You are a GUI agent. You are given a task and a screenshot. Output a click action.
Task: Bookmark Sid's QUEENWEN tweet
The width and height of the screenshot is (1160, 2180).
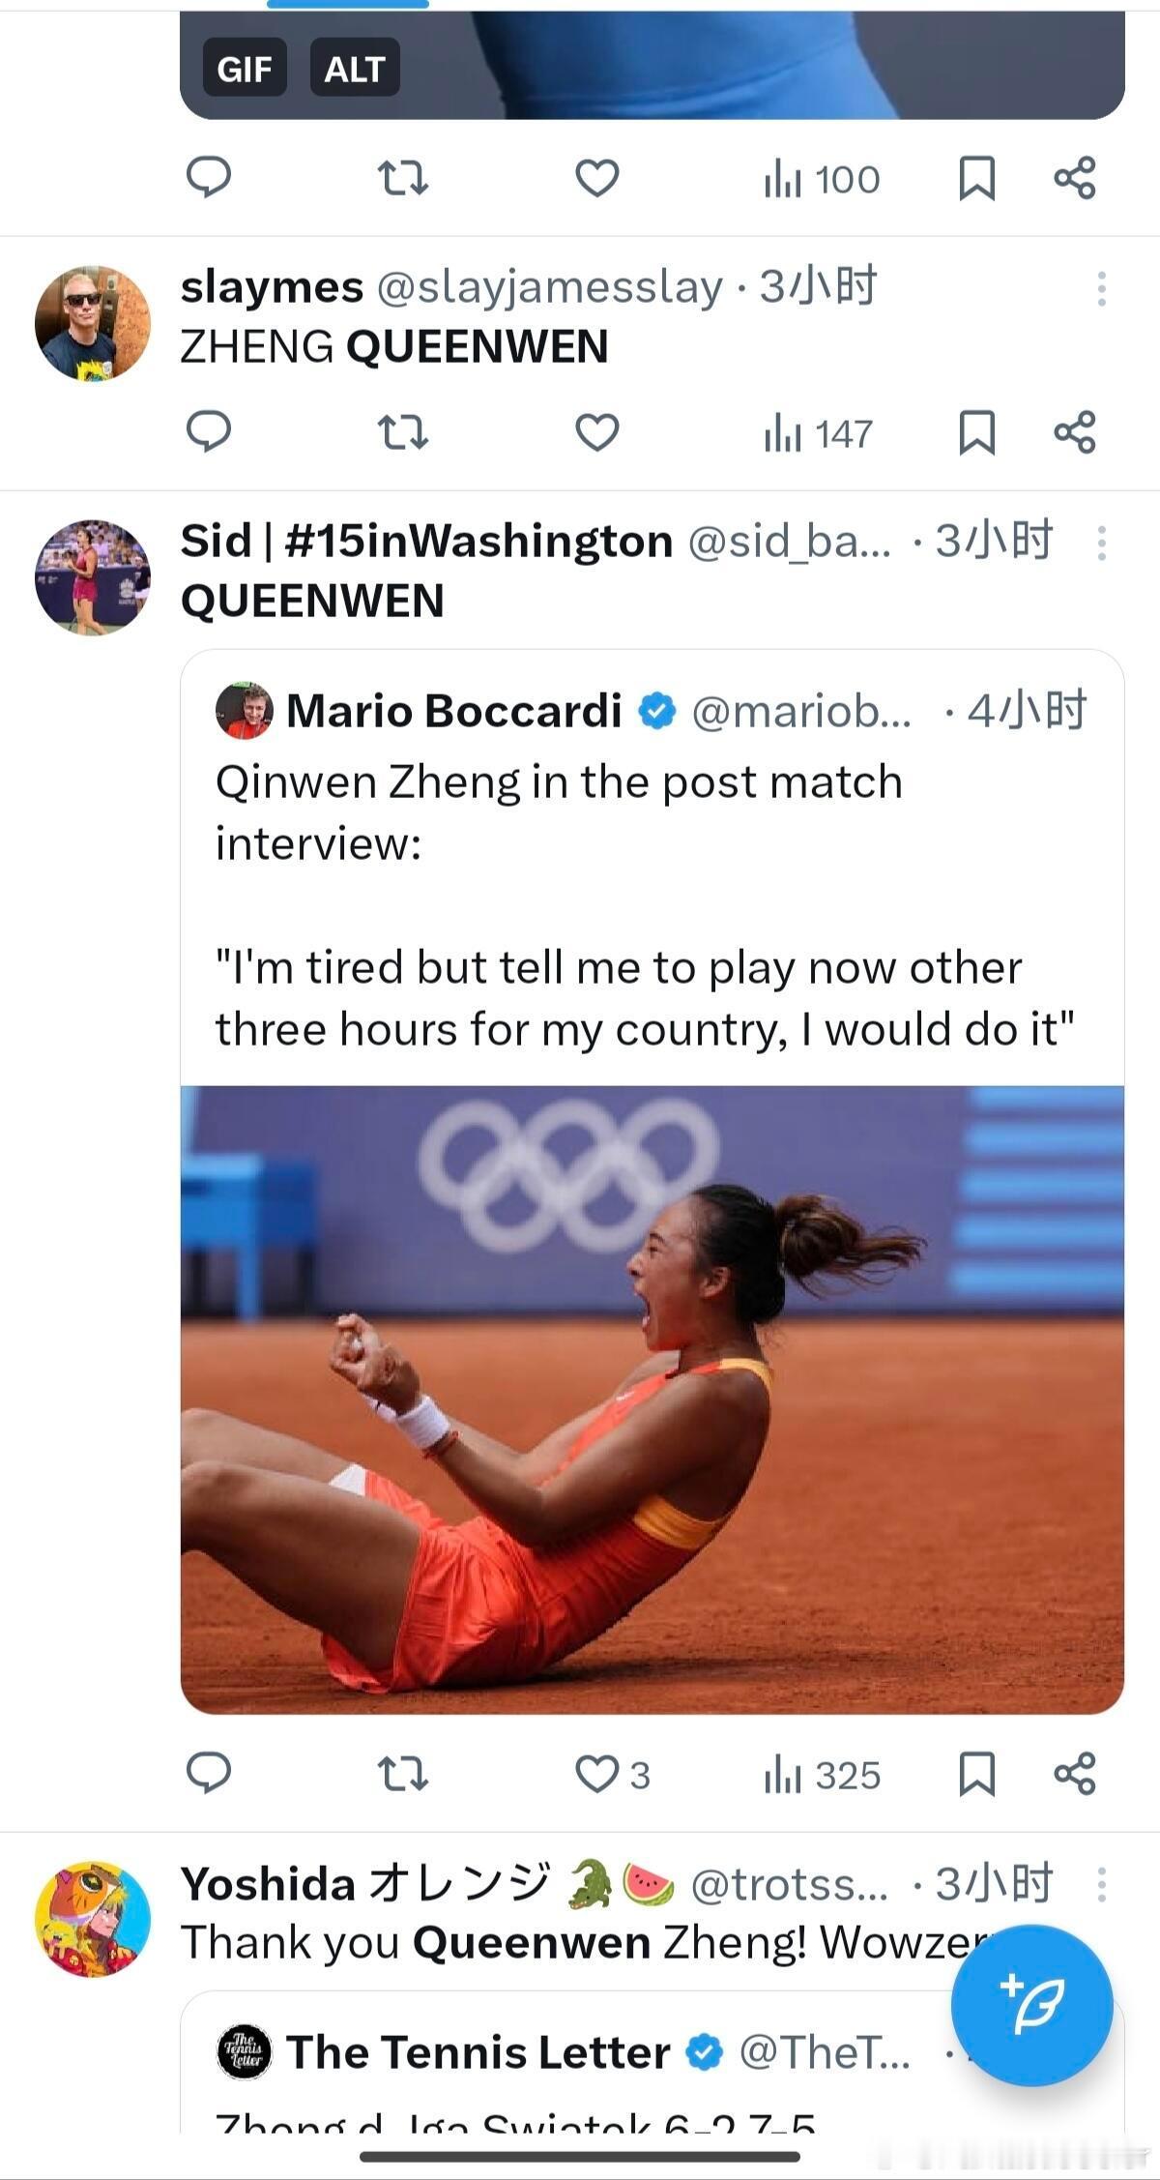976,1775
